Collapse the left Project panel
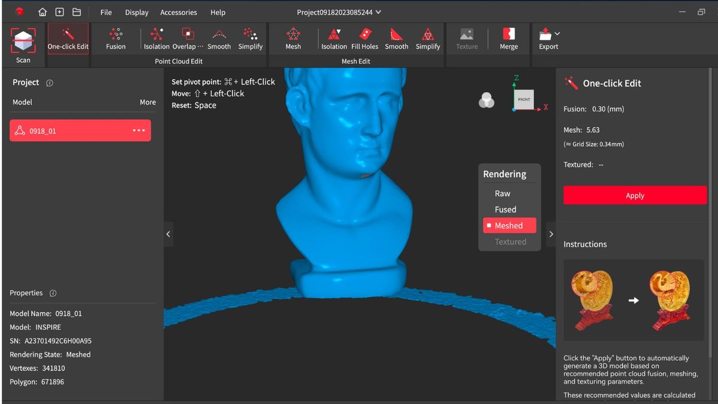 [168, 234]
